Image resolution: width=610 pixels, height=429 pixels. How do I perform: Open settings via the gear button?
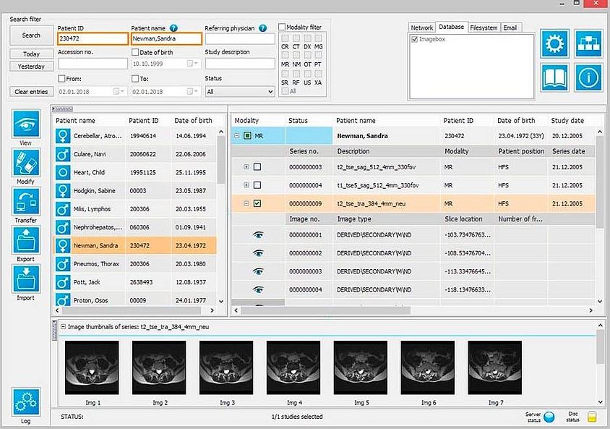tap(554, 43)
